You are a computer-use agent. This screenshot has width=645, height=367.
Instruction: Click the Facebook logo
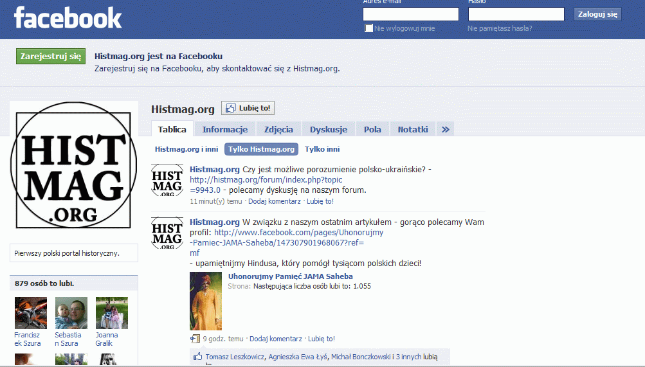[68, 17]
